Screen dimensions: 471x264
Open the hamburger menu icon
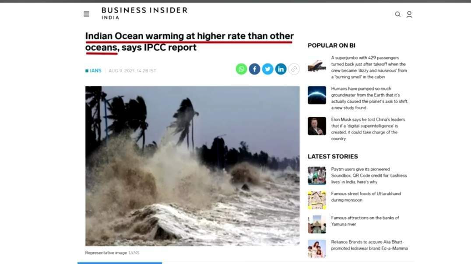click(86, 14)
